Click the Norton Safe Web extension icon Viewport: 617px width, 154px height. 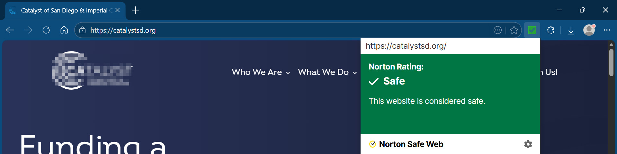point(532,30)
